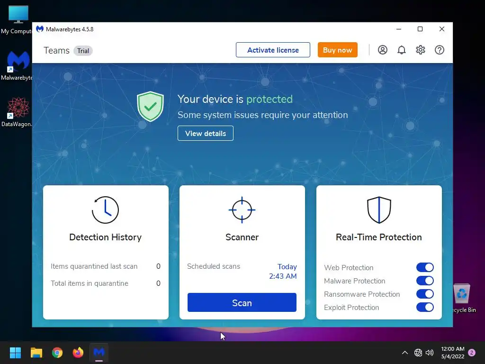Screen dimensions: 485x364
Task: Open notification center badge
Action: [x=472, y=353]
